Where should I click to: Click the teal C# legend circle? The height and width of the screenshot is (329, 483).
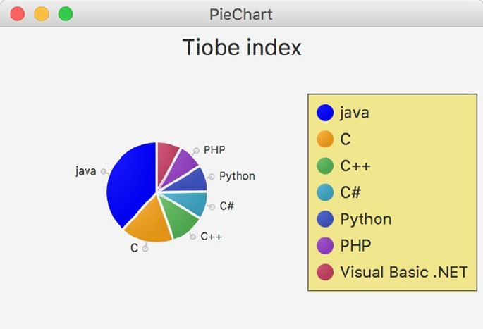point(325,192)
